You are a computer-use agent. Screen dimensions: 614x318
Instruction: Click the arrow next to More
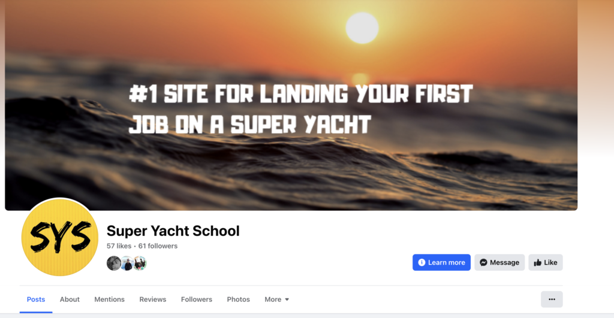[x=287, y=299]
